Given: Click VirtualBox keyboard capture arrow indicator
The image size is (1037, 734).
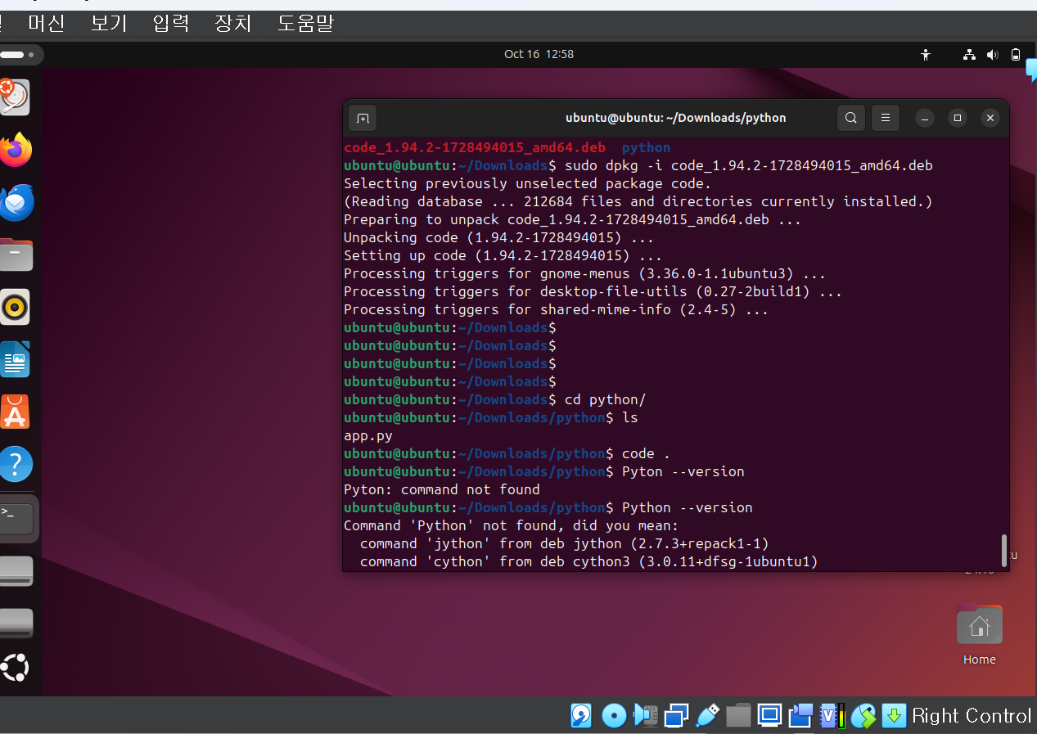Looking at the screenshot, I should [894, 716].
